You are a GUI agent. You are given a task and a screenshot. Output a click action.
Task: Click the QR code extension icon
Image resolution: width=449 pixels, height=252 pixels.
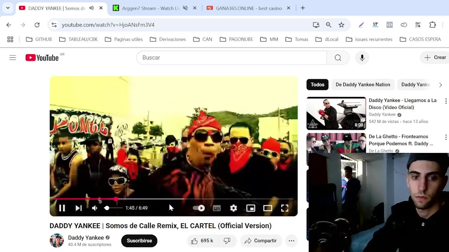click(x=418, y=25)
